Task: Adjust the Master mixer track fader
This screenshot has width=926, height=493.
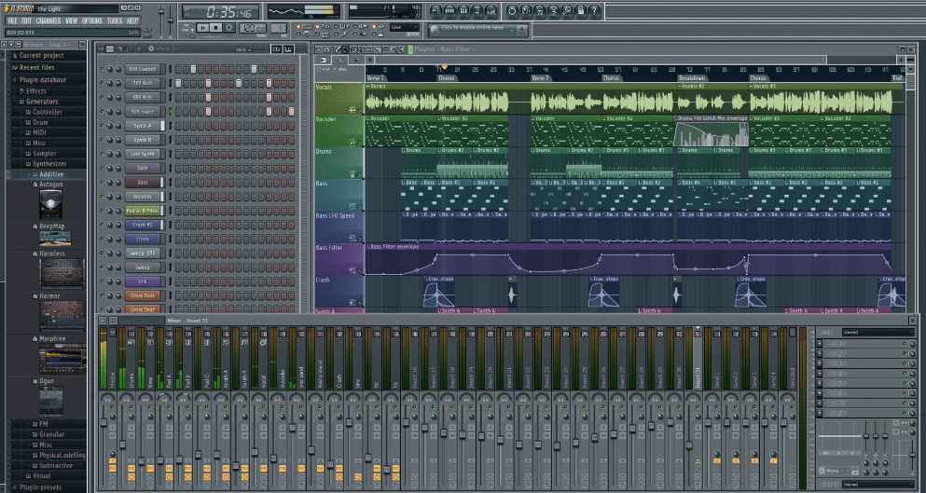Action: (x=104, y=423)
